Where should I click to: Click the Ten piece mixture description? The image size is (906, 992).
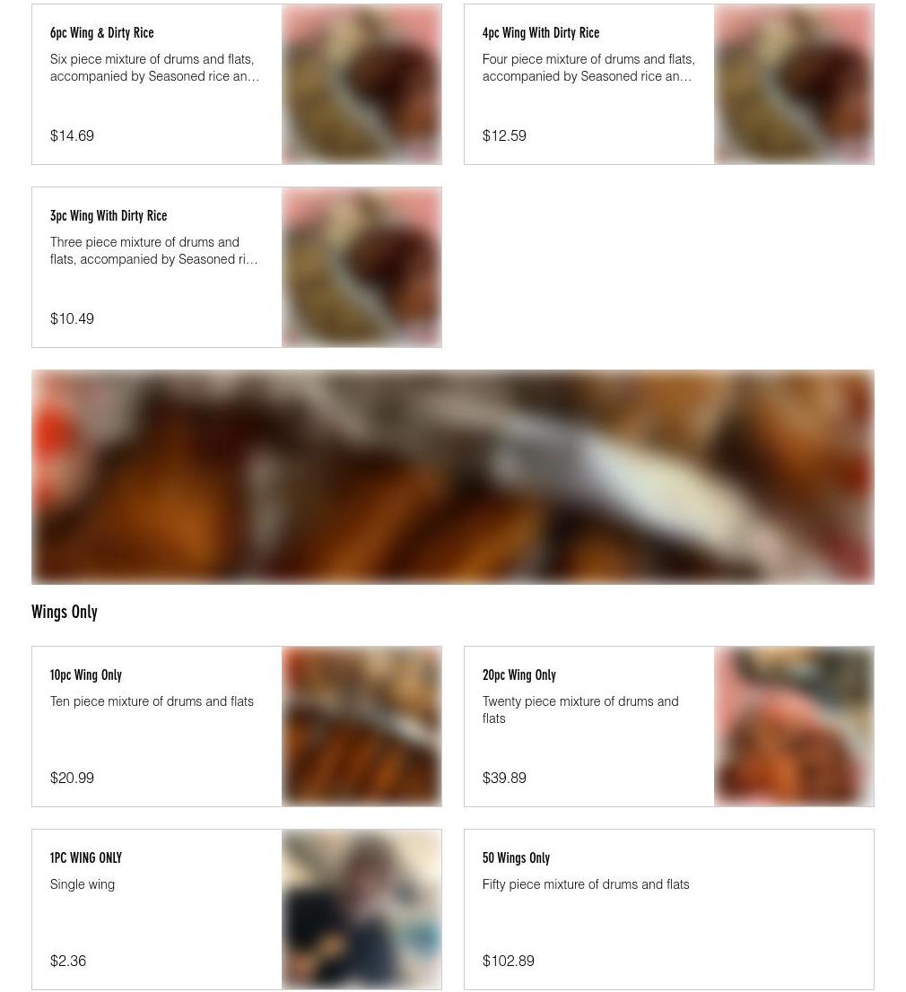coord(152,701)
